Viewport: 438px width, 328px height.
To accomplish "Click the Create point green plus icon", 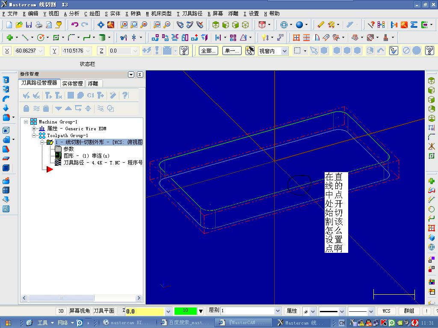I will 10,38.
